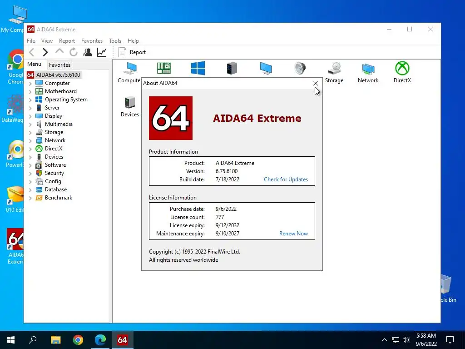This screenshot has width=465, height=349.
Task: Expand the Config tree node
Action: 30,182
